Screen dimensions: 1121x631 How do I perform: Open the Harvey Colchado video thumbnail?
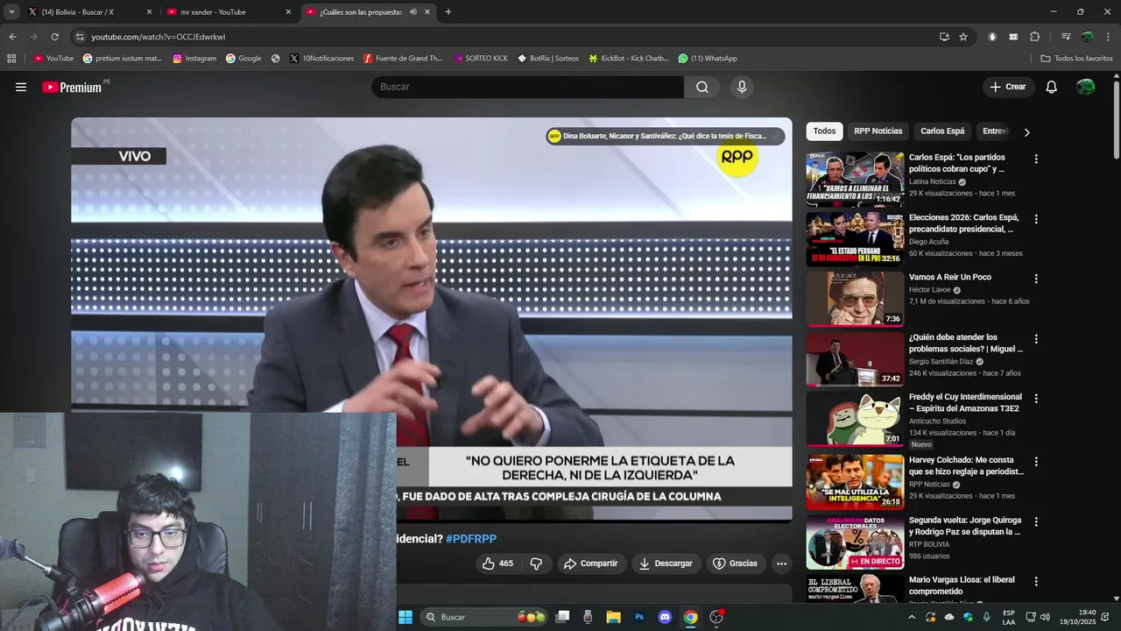point(855,481)
